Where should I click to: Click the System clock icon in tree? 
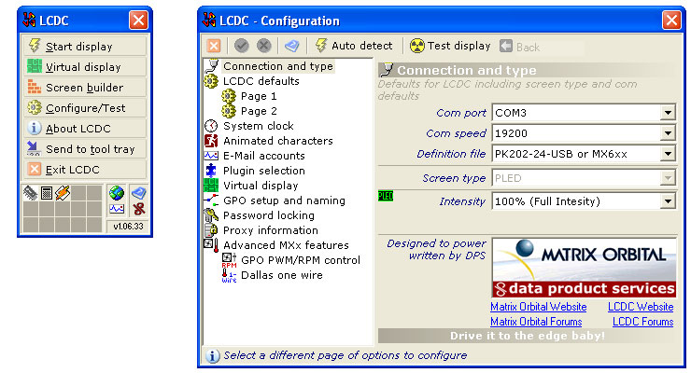(212, 126)
